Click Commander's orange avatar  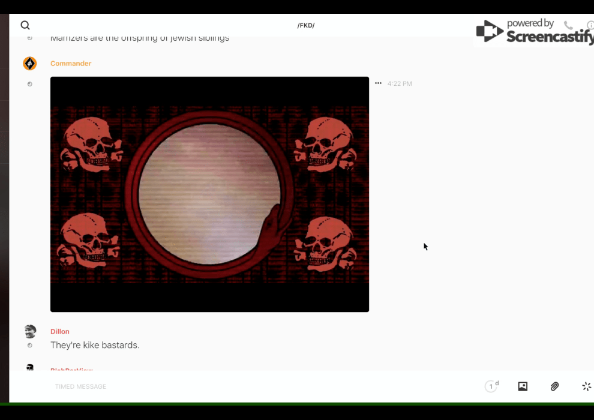[x=29, y=64]
